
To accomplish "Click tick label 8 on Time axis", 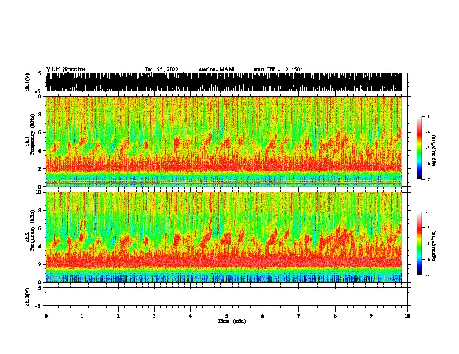I will [x=335, y=316].
